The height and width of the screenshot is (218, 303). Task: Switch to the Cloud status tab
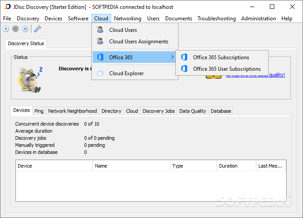132,111
